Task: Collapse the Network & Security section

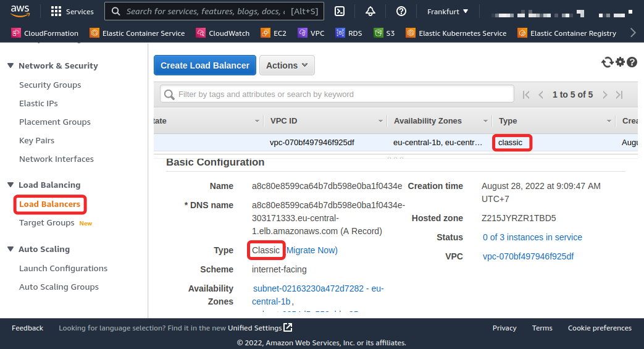Action: [x=10, y=65]
